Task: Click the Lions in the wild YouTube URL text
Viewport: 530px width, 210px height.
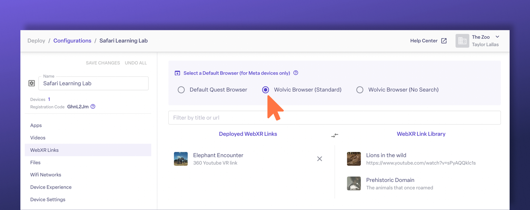Action: click(421, 163)
